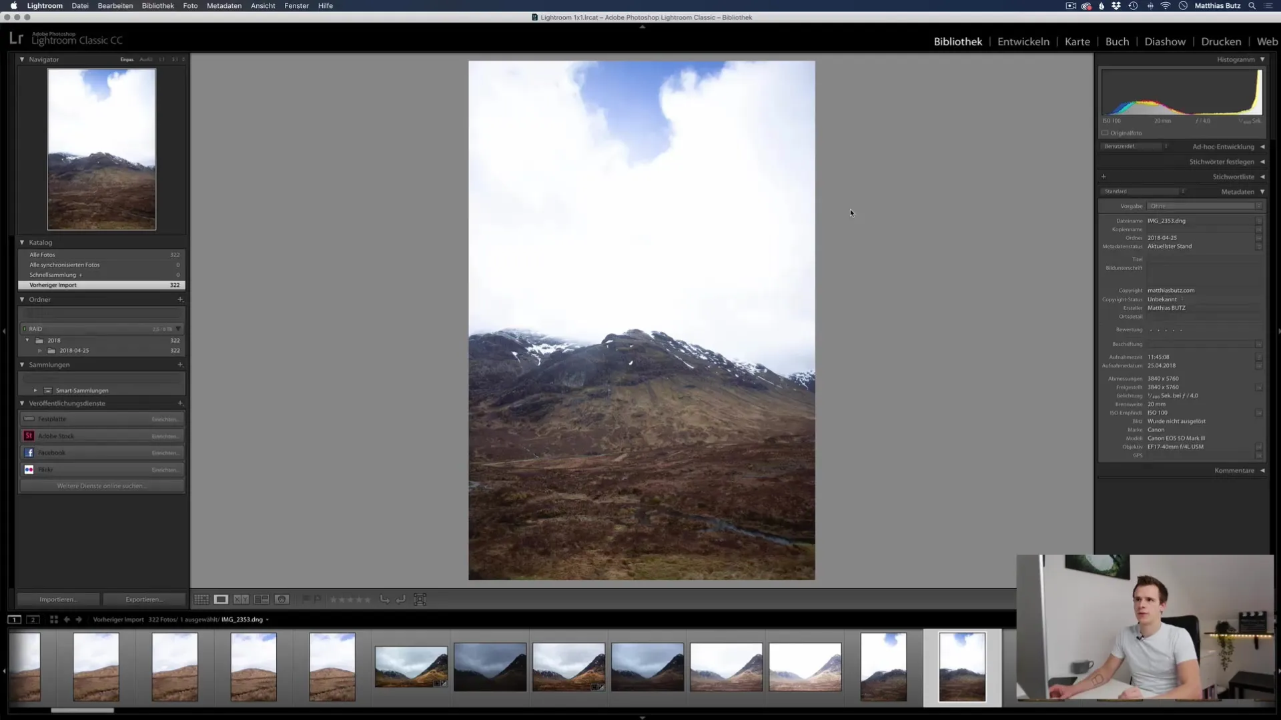The image size is (1281, 720).
Task: Add collection with Sammlungen plus icon
Action: 180,365
